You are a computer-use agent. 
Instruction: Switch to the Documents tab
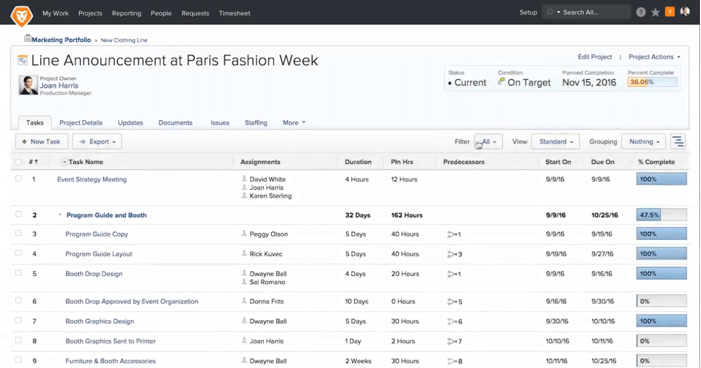[x=175, y=123]
